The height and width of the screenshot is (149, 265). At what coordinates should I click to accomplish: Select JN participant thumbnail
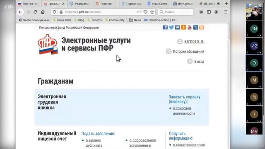click(x=254, y=29)
